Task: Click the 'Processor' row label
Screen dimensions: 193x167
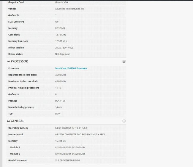Action: pyautogui.click(x=14, y=68)
